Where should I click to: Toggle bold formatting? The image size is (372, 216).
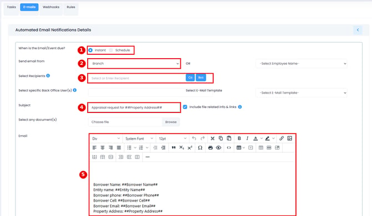pos(239,138)
